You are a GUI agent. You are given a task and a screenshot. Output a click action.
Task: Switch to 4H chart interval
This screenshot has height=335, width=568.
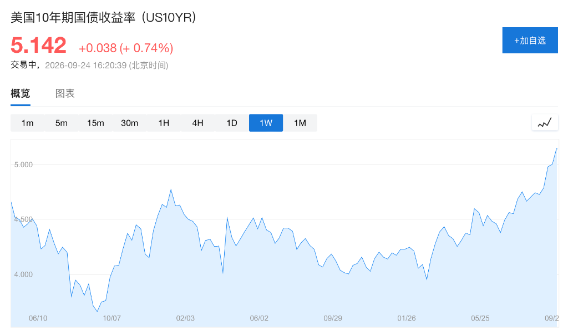point(198,123)
